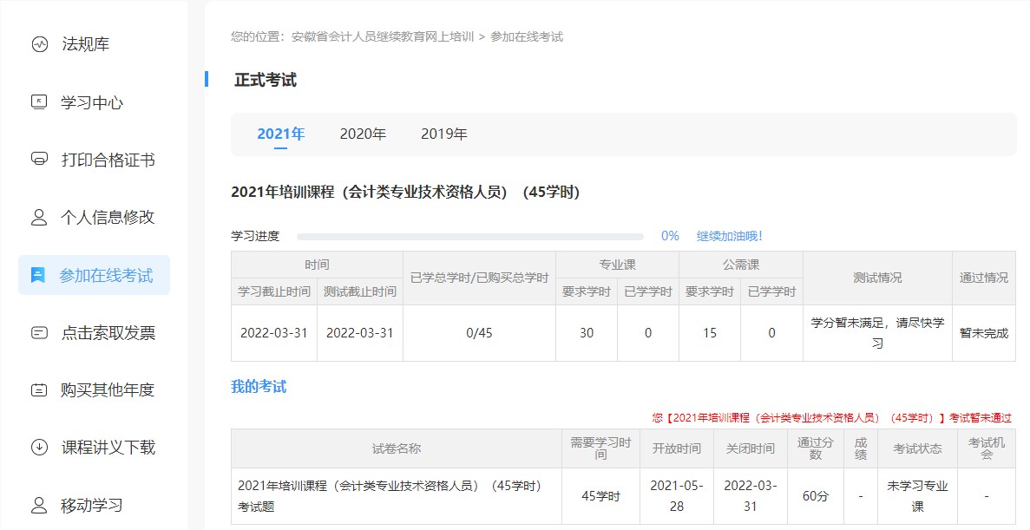The width and height of the screenshot is (1030, 530).
Task: Click the 参加在线考试 bookmark icon
Action: point(38,275)
